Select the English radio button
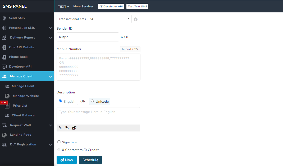 [60, 101]
